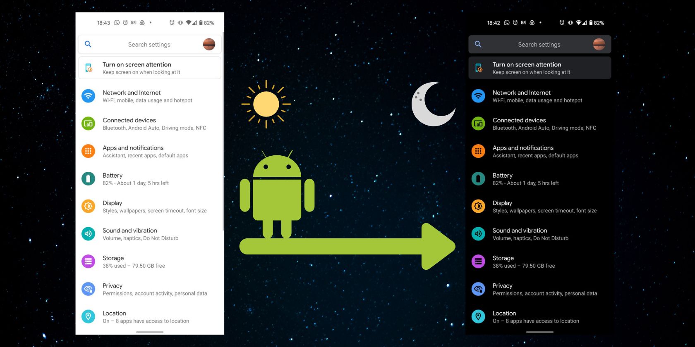Click the Location pin icon in the light settings screen
Image resolution: width=695 pixels, height=347 pixels.
[88, 317]
